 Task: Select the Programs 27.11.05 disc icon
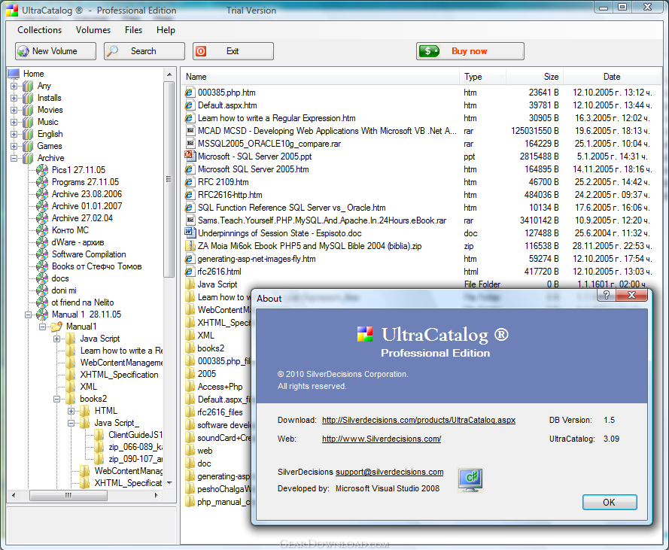42,182
